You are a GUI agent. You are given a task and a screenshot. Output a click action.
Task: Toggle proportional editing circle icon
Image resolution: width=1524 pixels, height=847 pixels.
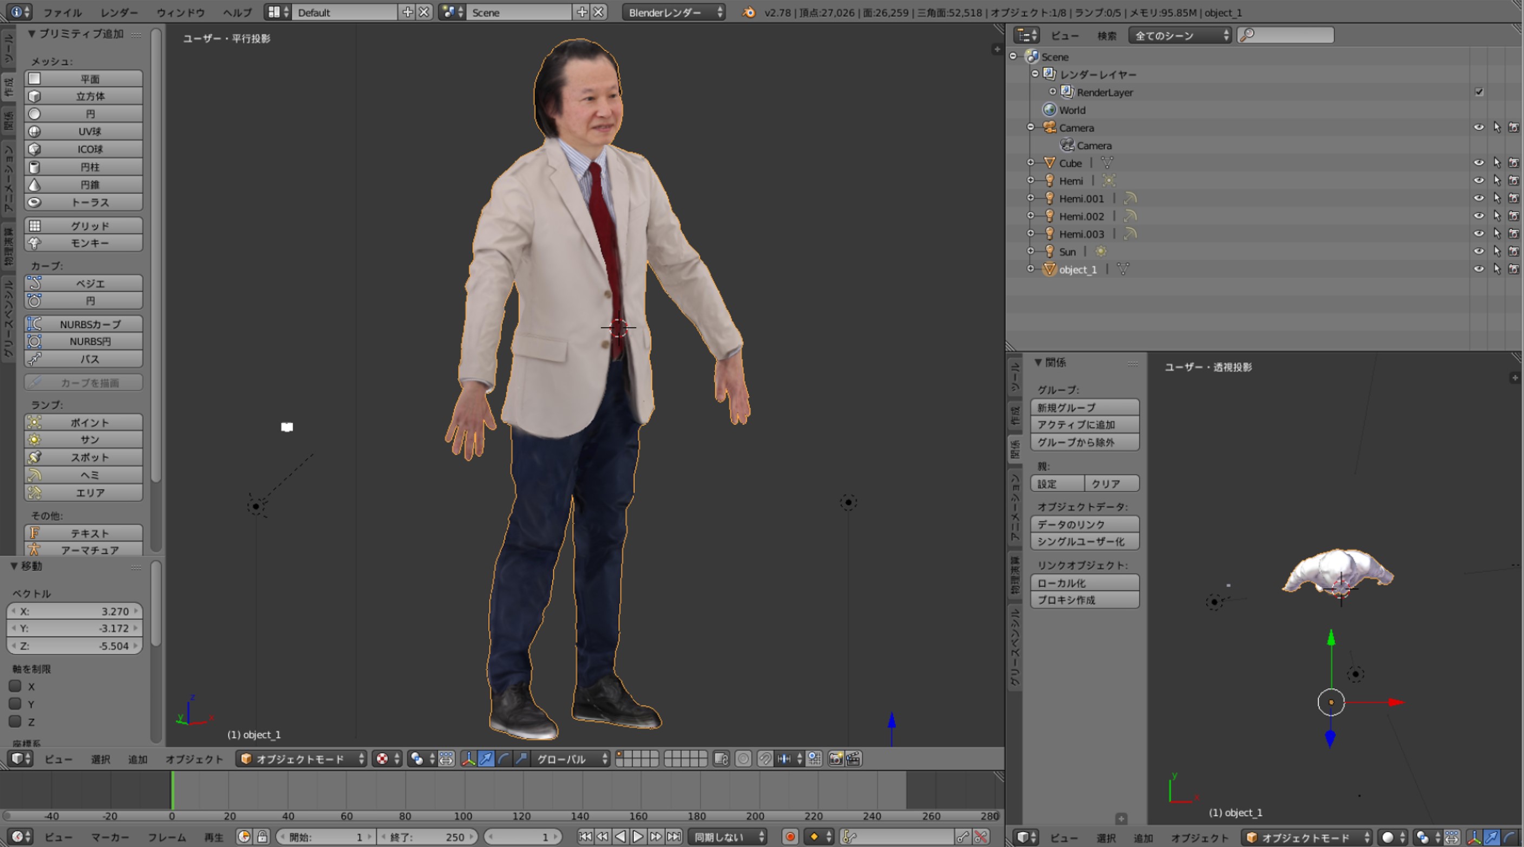point(743,759)
